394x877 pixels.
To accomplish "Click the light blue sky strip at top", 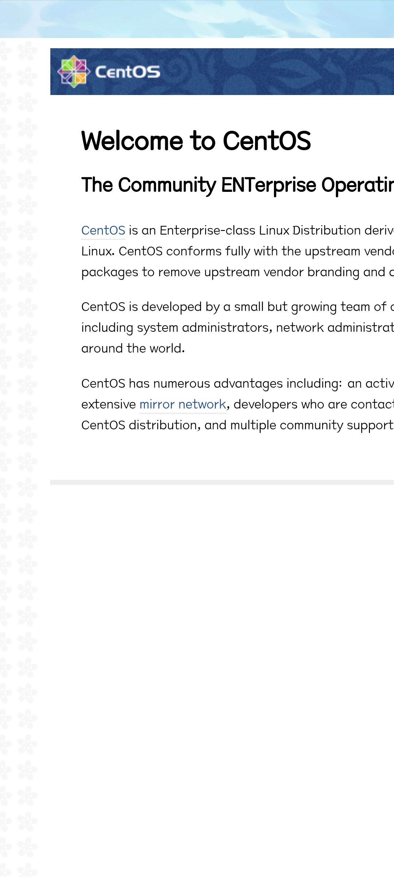I will (197, 19).
